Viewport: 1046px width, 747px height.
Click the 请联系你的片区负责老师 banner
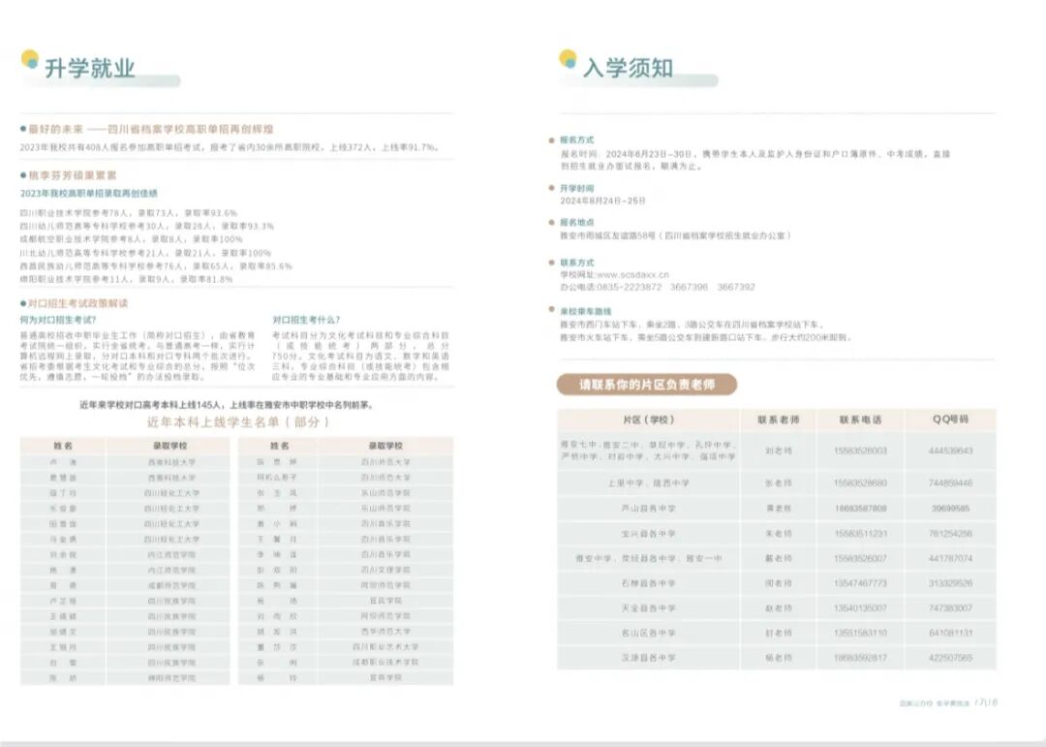click(x=646, y=385)
